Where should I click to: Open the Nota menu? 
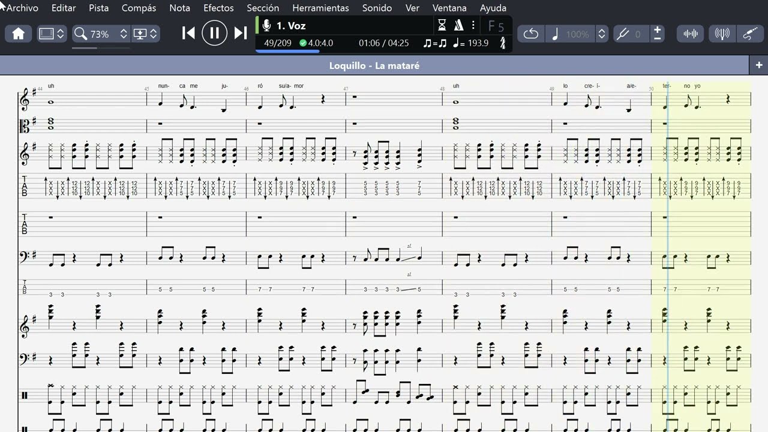click(x=180, y=8)
